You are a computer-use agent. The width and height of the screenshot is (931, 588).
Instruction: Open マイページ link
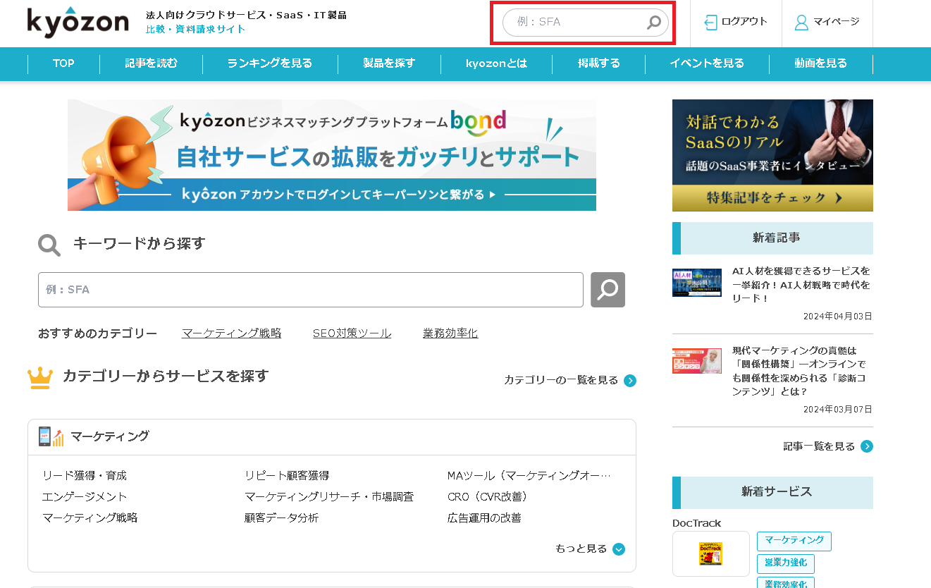(x=837, y=22)
